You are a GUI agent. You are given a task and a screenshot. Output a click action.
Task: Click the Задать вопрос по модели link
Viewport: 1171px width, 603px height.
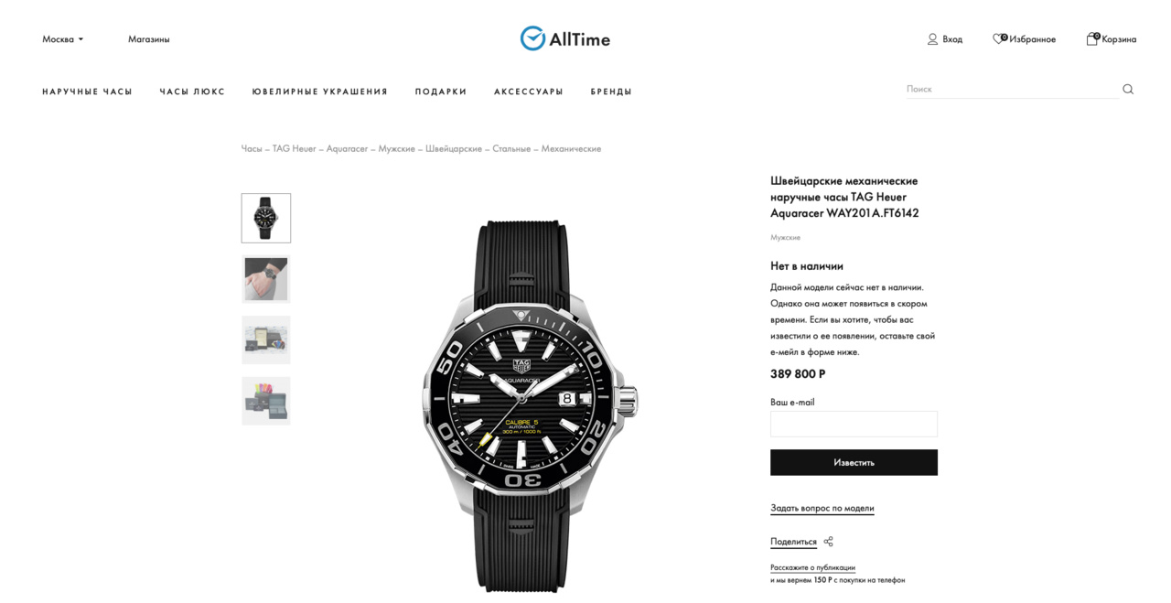pyautogui.click(x=822, y=508)
